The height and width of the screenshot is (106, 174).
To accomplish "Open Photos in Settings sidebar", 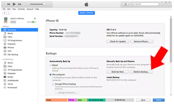I will [x=11, y=47].
